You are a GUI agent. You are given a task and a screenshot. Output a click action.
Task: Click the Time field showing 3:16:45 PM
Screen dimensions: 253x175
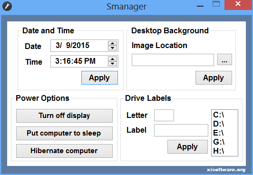pos(84,61)
